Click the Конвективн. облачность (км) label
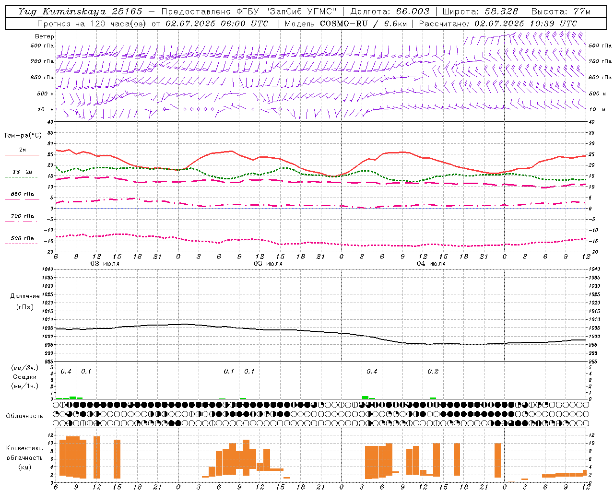Screen dimensions: 614x491 click(24, 457)
